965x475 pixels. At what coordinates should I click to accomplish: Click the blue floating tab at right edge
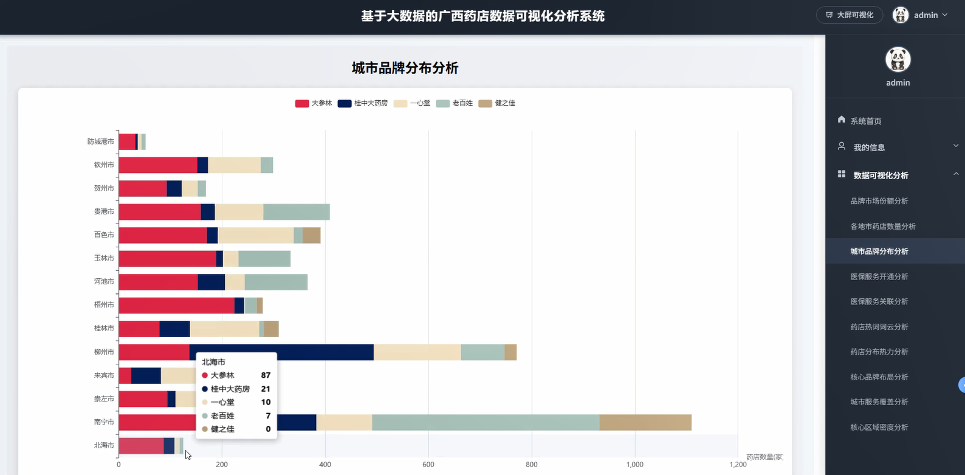[961, 384]
